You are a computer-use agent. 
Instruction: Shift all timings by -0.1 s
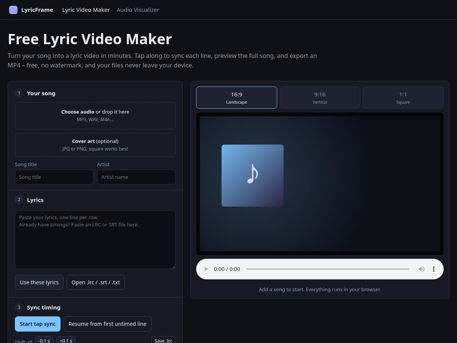coord(44,340)
